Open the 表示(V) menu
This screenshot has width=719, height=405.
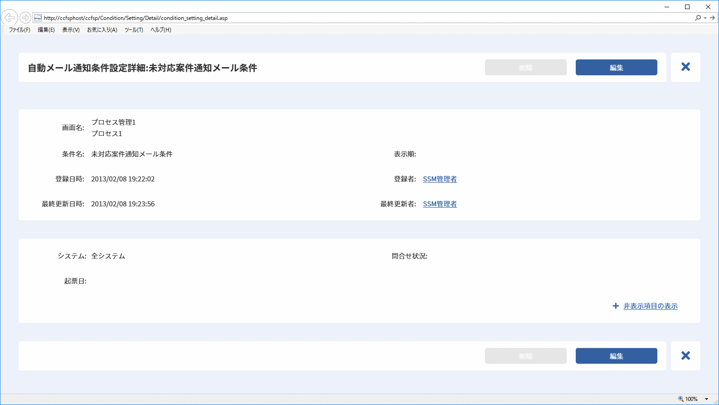click(x=71, y=30)
